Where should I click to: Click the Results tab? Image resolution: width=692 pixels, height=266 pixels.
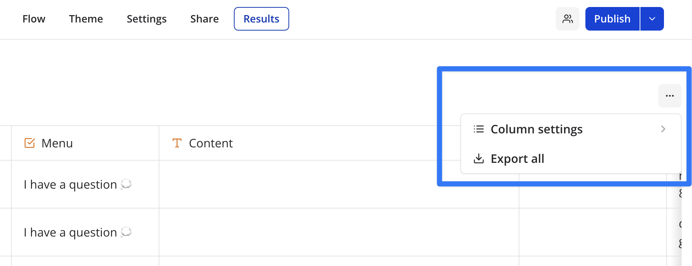point(261,19)
